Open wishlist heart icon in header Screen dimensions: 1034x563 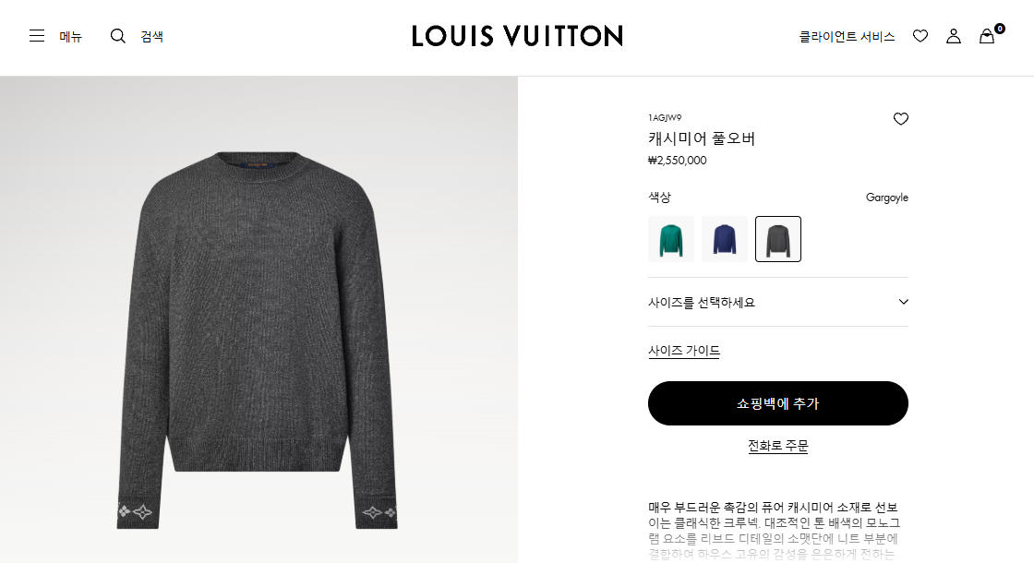[920, 36]
